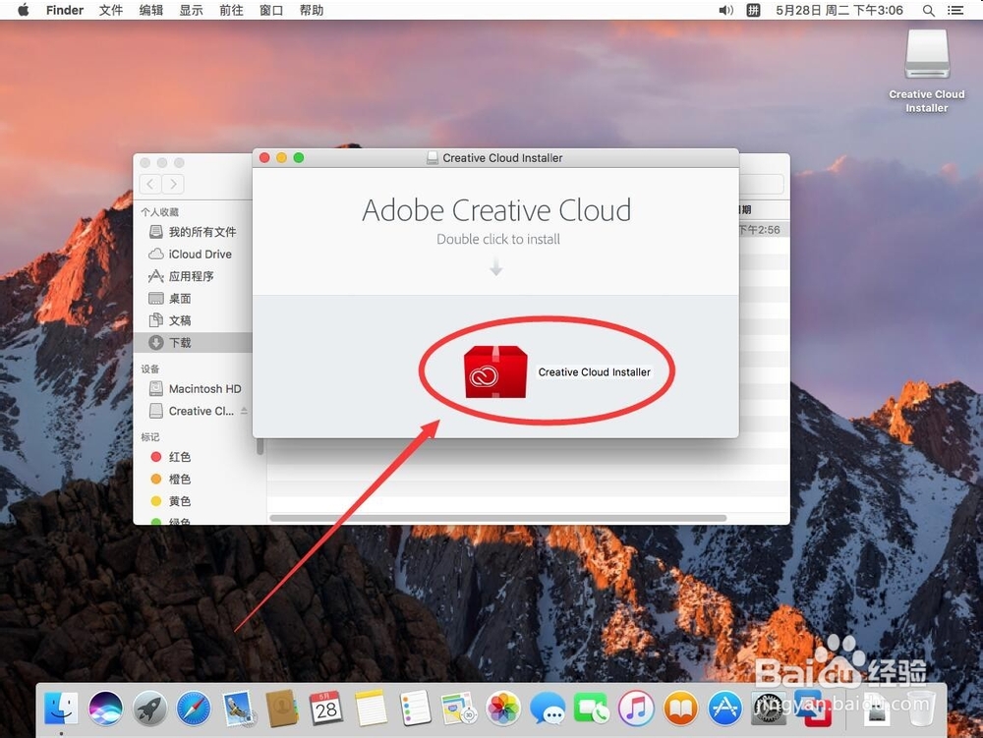Click the 下午2:56 date cell in Finder list
Image resolution: width=983 pixels, height=738 pixels.
tap(760, 230)
